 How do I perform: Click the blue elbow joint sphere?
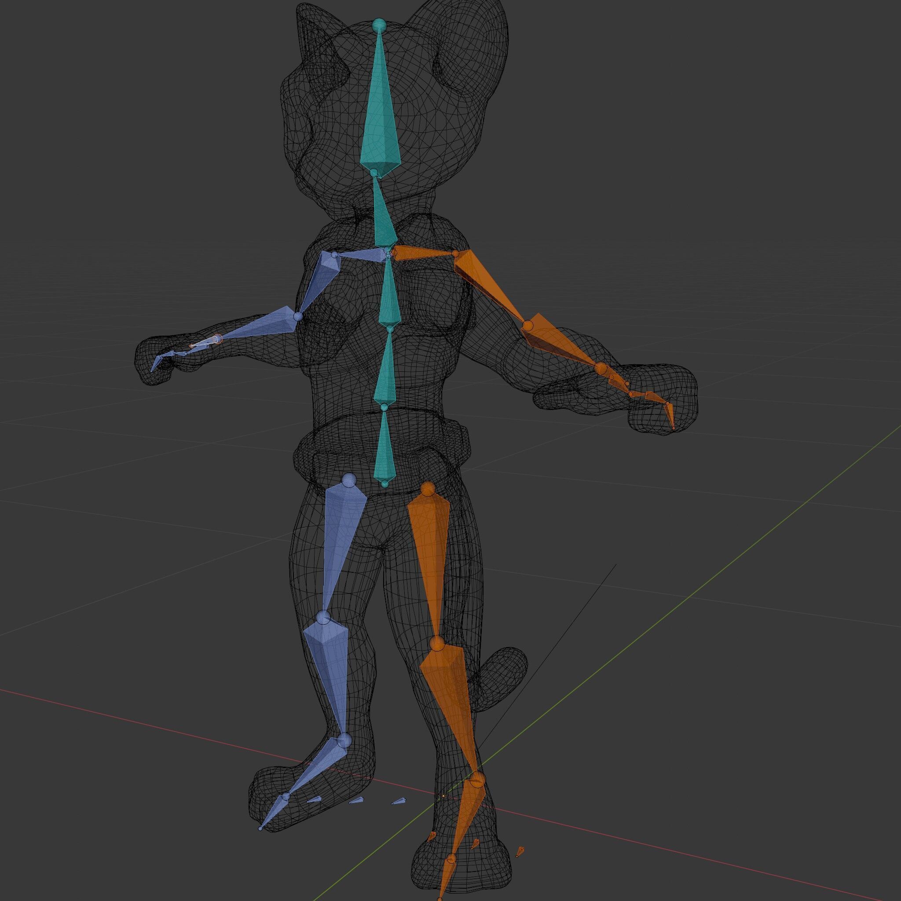coord(298,317)
